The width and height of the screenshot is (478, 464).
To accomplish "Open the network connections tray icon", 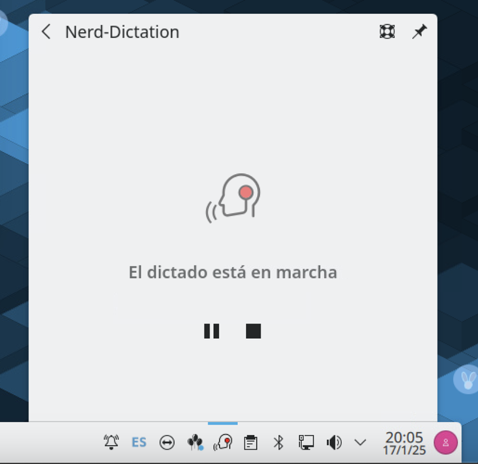I will tap(306, 443).
